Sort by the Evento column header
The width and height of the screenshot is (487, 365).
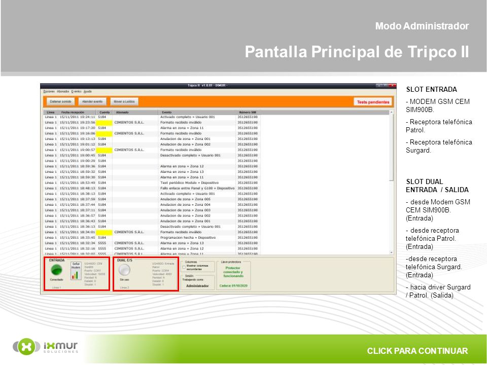tap(197, 113)
